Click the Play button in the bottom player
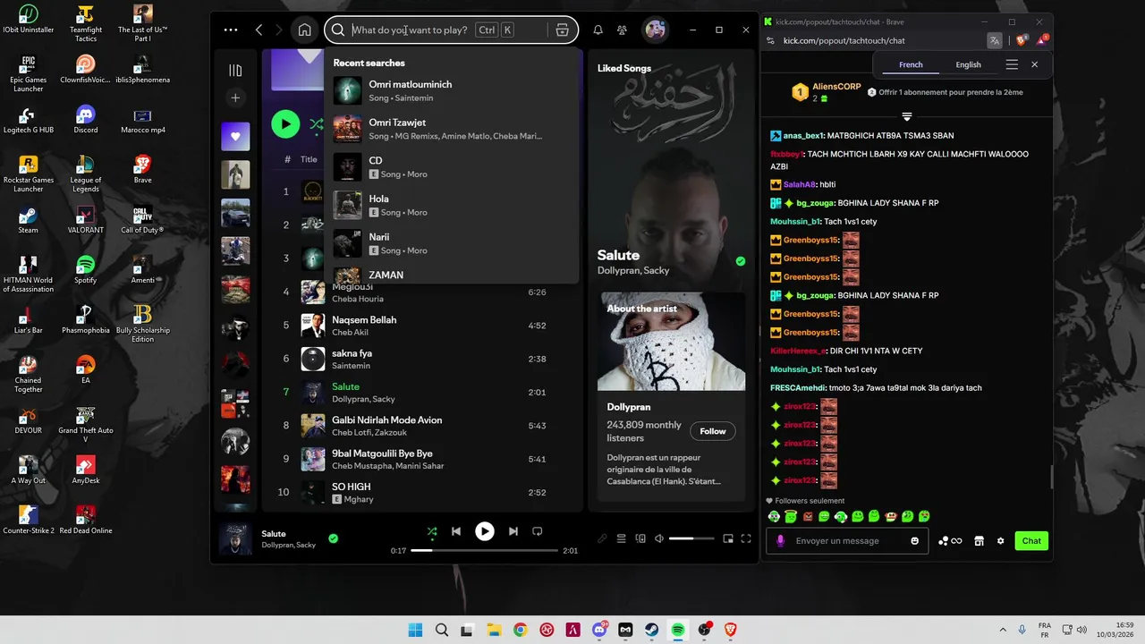This screenshot has height=644, width=1145. [484, 531]
